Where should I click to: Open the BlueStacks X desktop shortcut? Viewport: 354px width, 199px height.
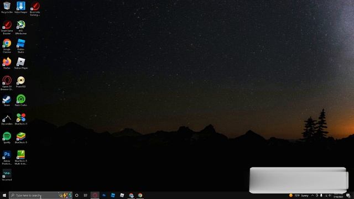click(x=21, y=119)
